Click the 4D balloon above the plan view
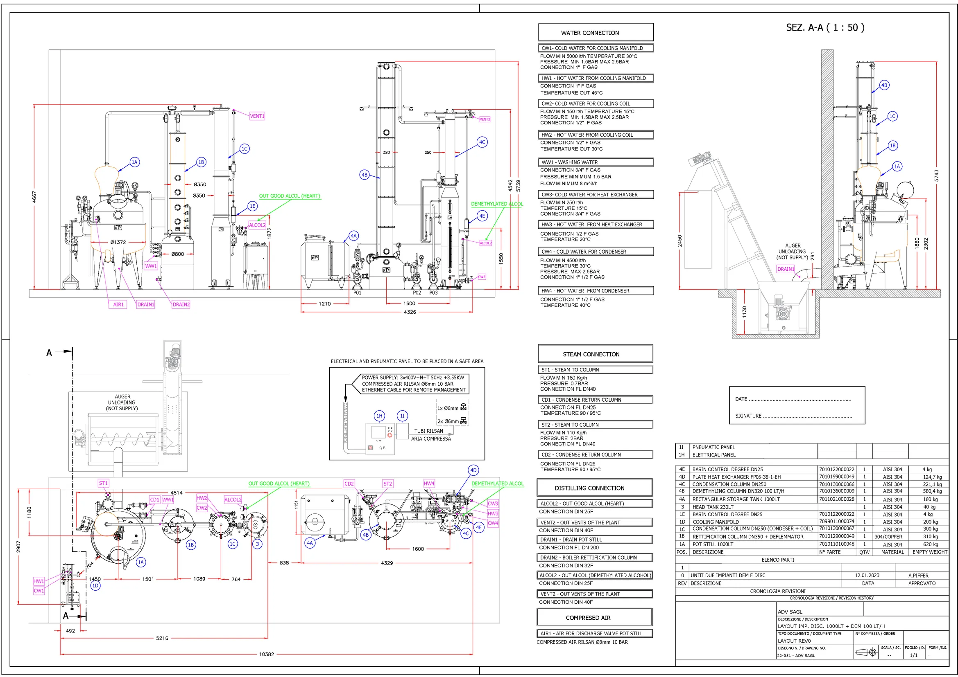Image resolution: width=958 pixels, height=677 pixels. pyautogui.click(x=473, y=470)
